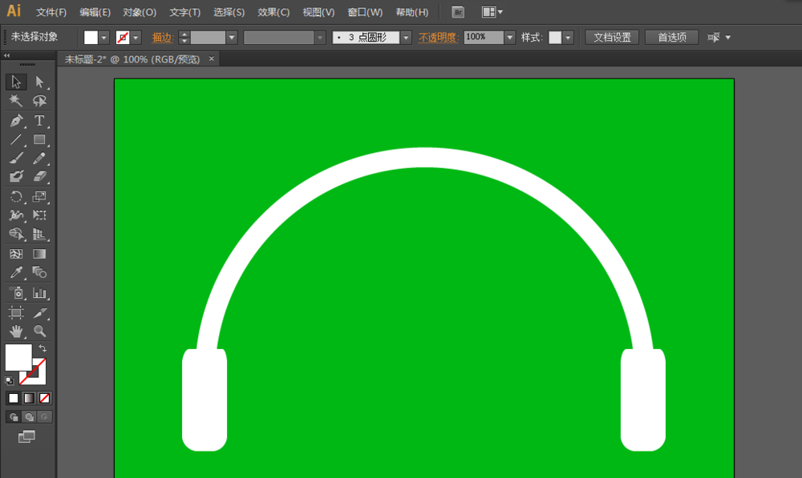
Task: Select the Blob Brush tool
Action: (x=16, y=177)
